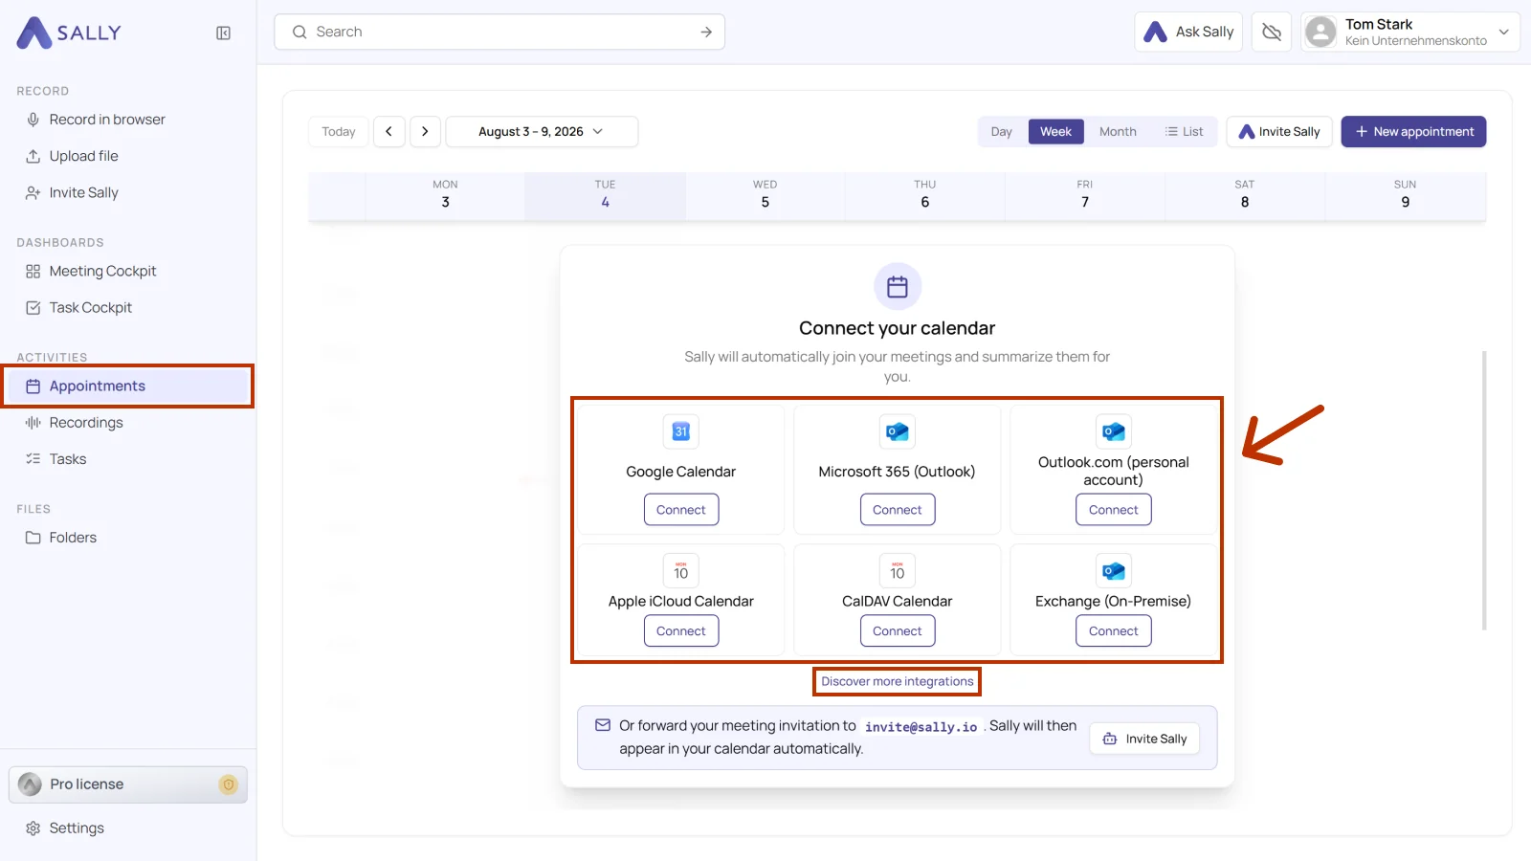
Task: Click Tom Stark avatar icon
Action: click(x=1320, y=32)
